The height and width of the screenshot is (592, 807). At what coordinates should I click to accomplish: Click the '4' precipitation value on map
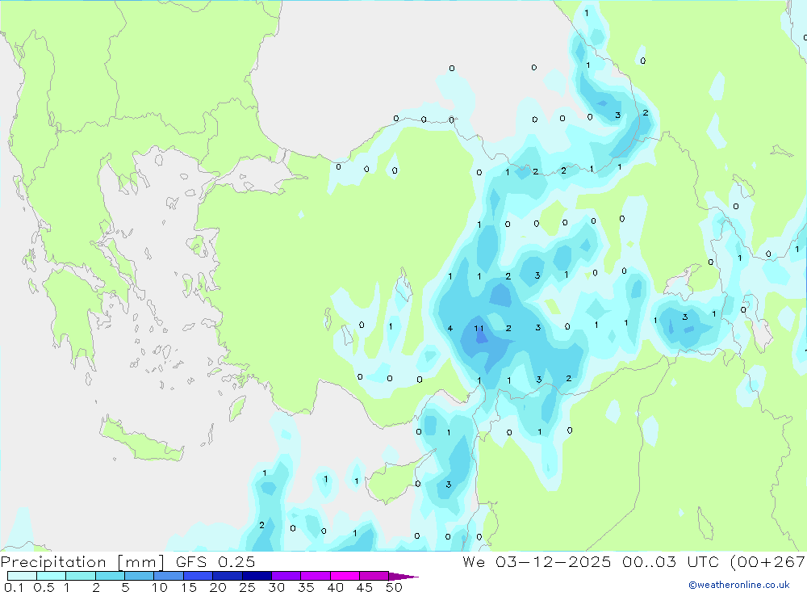pyautogui.click(x=450, y=328)
